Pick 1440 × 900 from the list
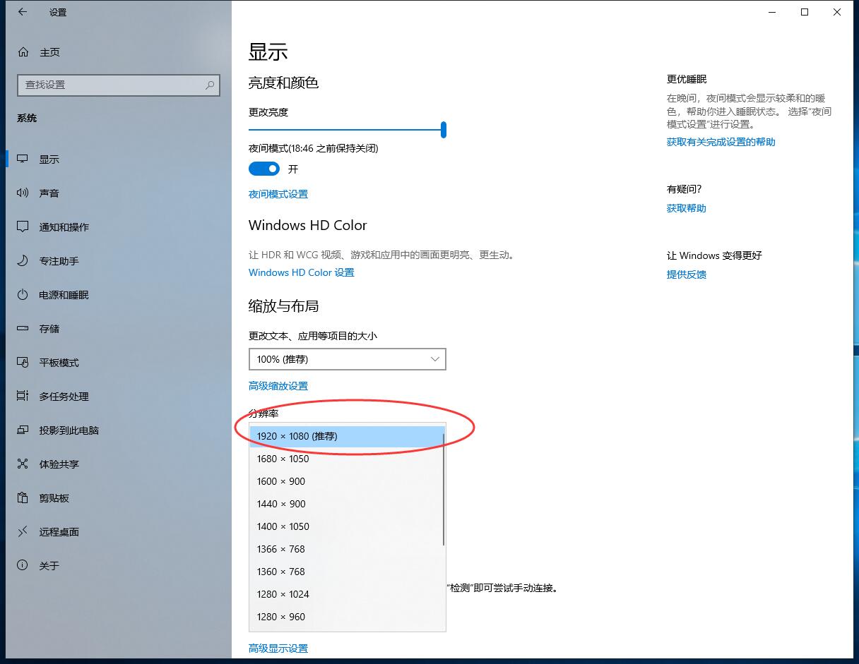Screen dimensions: 859x664 347,504
